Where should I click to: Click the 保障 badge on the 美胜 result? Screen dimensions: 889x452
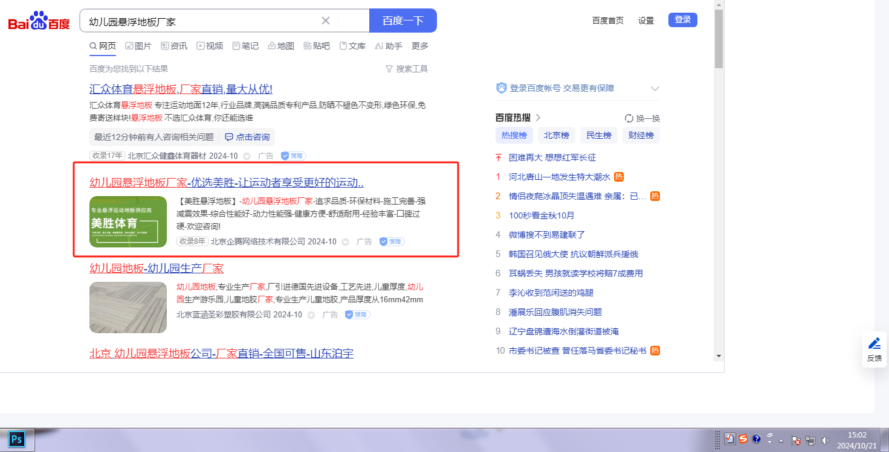pyautogui.click(x=392, y=241)
